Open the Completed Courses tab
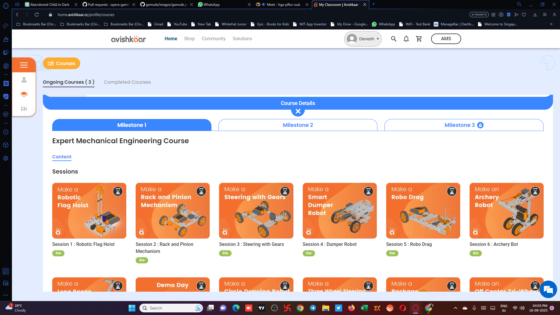 [x=127, y=82]
